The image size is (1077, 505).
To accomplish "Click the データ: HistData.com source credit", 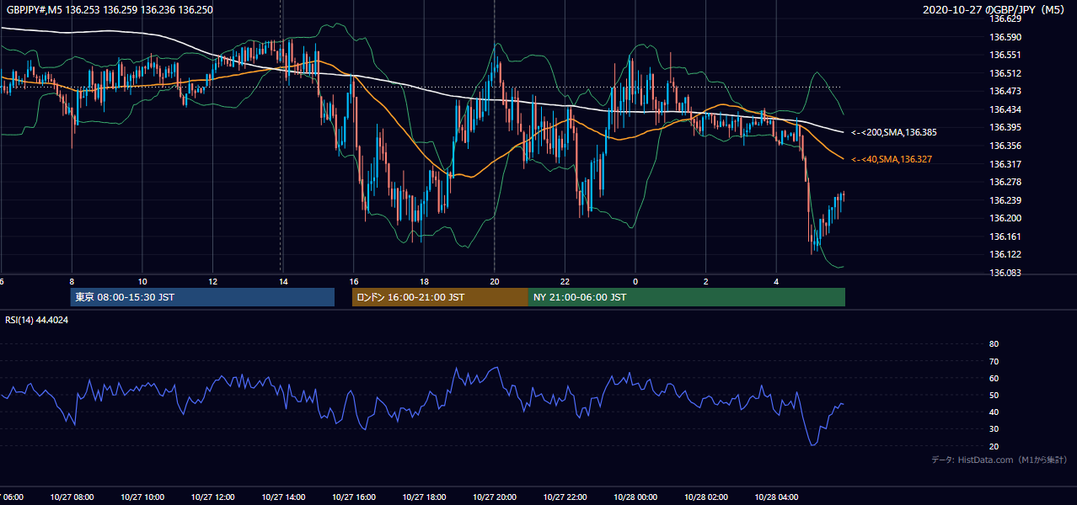I will coord(999,460).
